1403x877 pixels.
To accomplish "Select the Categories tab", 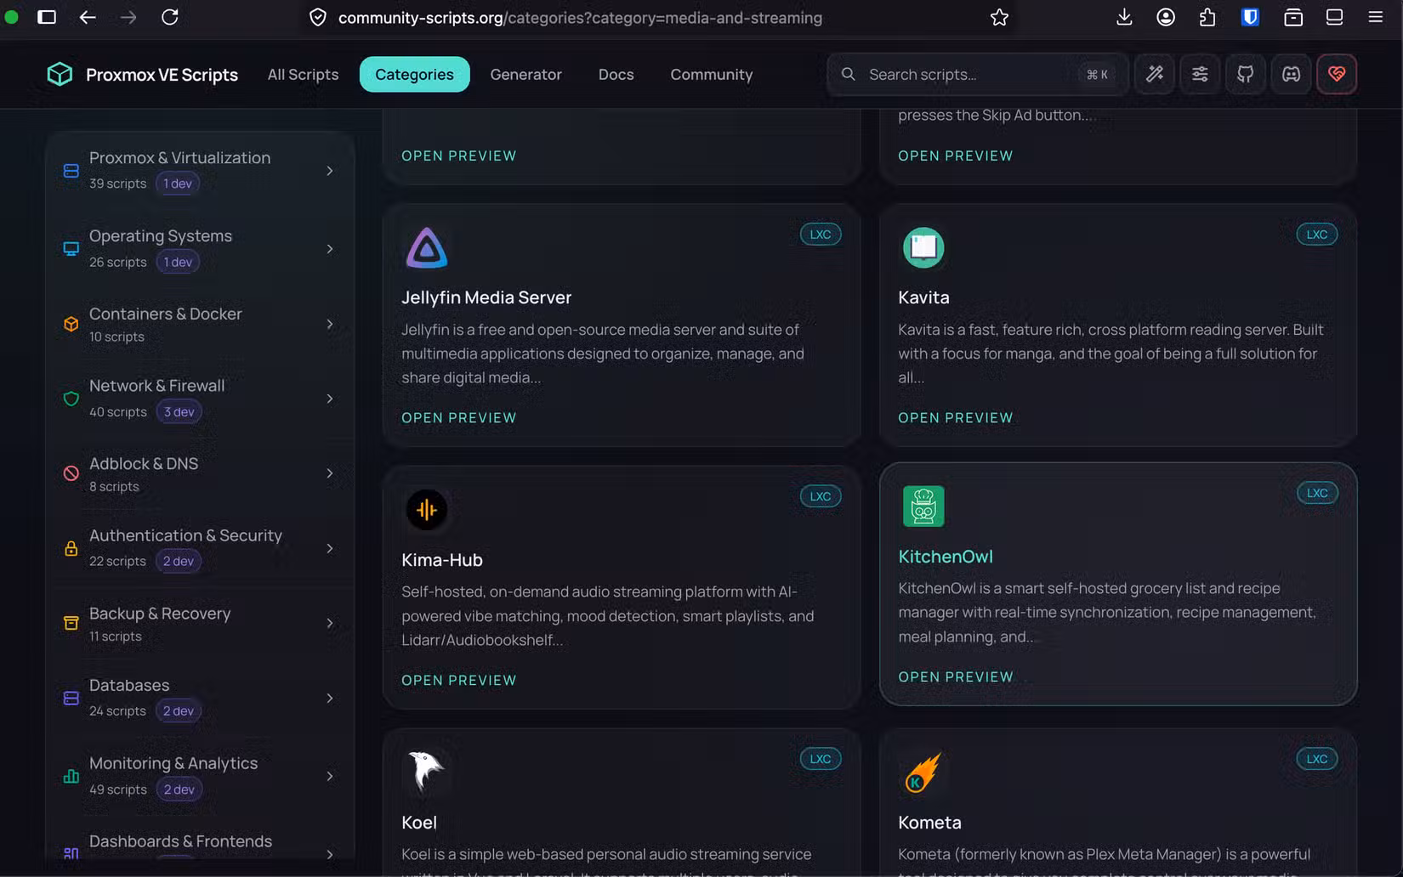I will click(x=414, y=74).
